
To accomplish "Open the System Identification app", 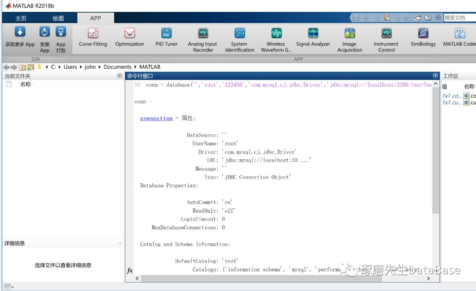I will [239, 40].
